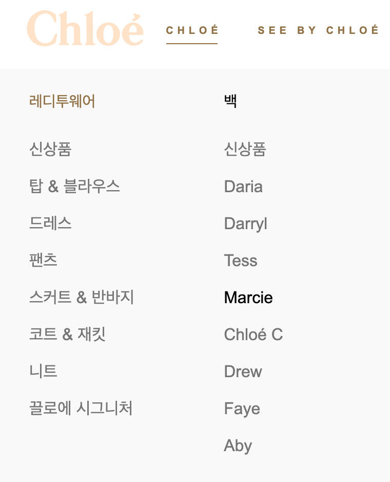Select 신상품 under 백
Image resolution: width=390 pixels, height=482 pixels.
click(243, 150)
